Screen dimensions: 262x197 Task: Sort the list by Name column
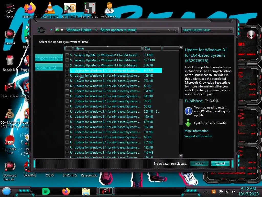(x=108, y=48)
